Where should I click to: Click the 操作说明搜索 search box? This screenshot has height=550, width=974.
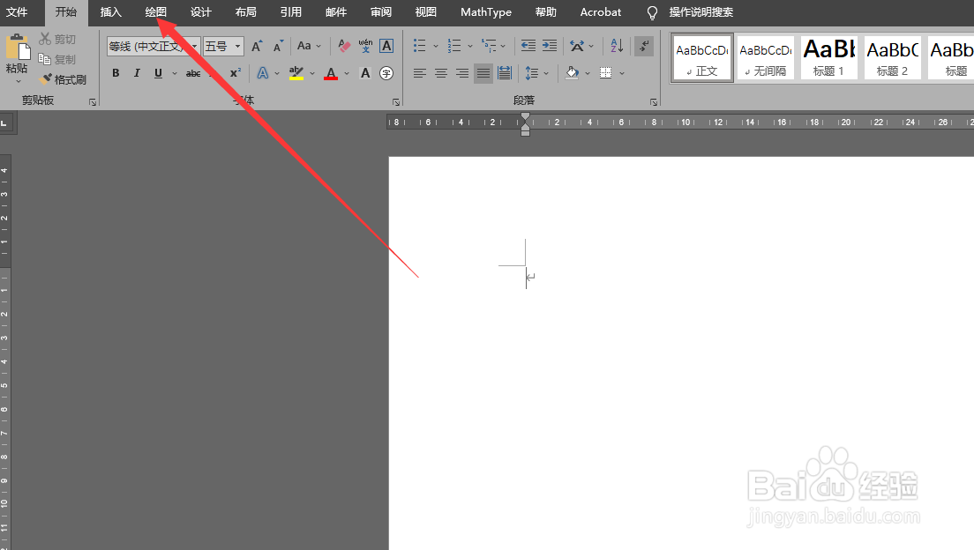pyautogui.click(x=701, y=12)
